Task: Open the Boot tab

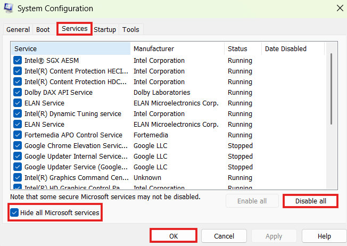Action: (x=43, y=29)
